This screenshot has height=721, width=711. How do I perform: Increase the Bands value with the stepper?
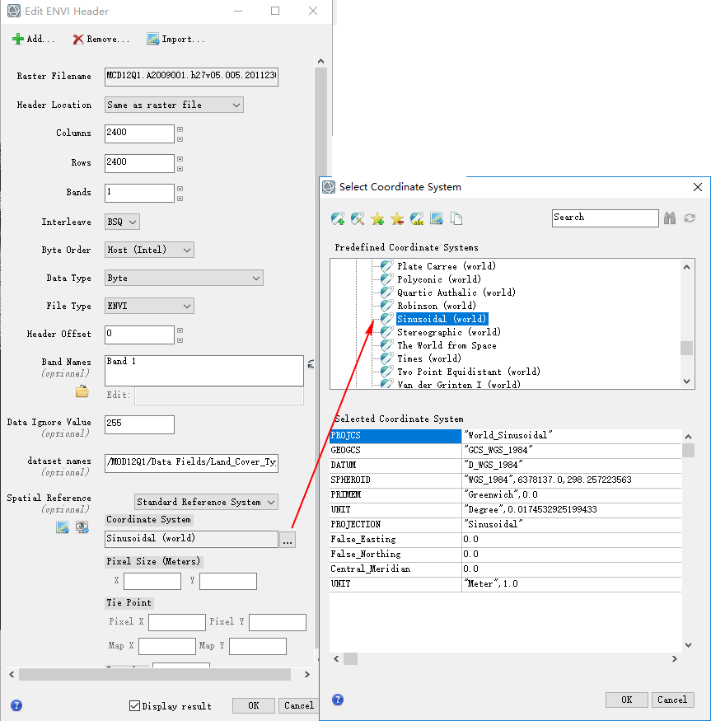coord(180,189)
